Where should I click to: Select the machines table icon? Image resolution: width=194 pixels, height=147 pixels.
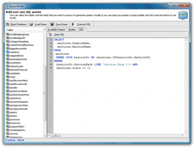click(8, 52)
